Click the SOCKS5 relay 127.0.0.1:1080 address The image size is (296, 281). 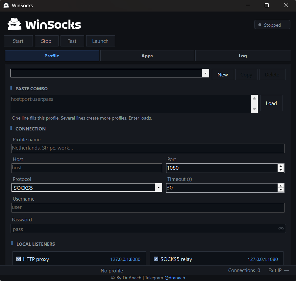tap(263, 259)
